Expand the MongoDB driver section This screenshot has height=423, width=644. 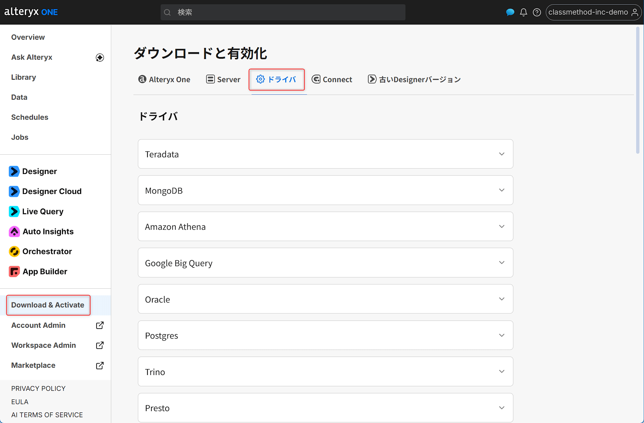325,190
